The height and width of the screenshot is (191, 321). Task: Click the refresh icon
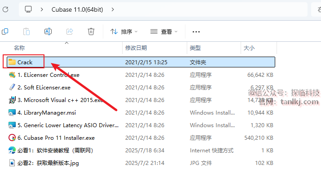(x=5, y=9)
